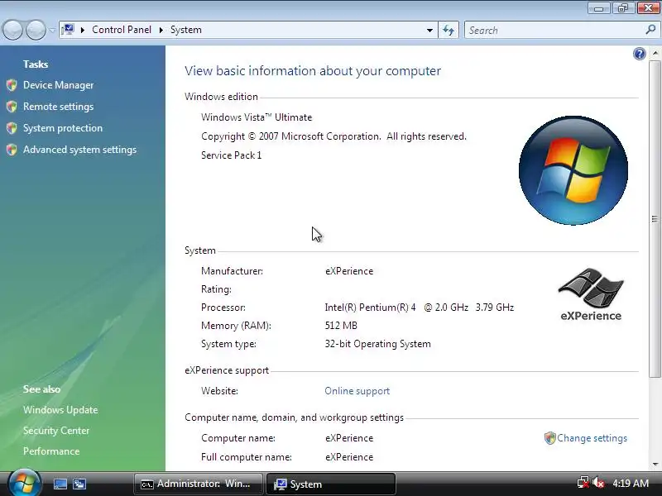This screenshot has height=496, width=662.
Task: Click the network tray icon
Action: 583,483
